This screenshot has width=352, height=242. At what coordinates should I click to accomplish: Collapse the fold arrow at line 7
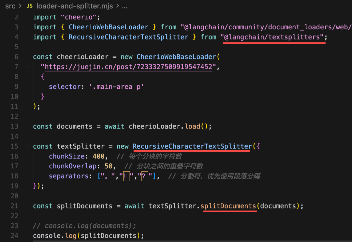click(27, 67)
